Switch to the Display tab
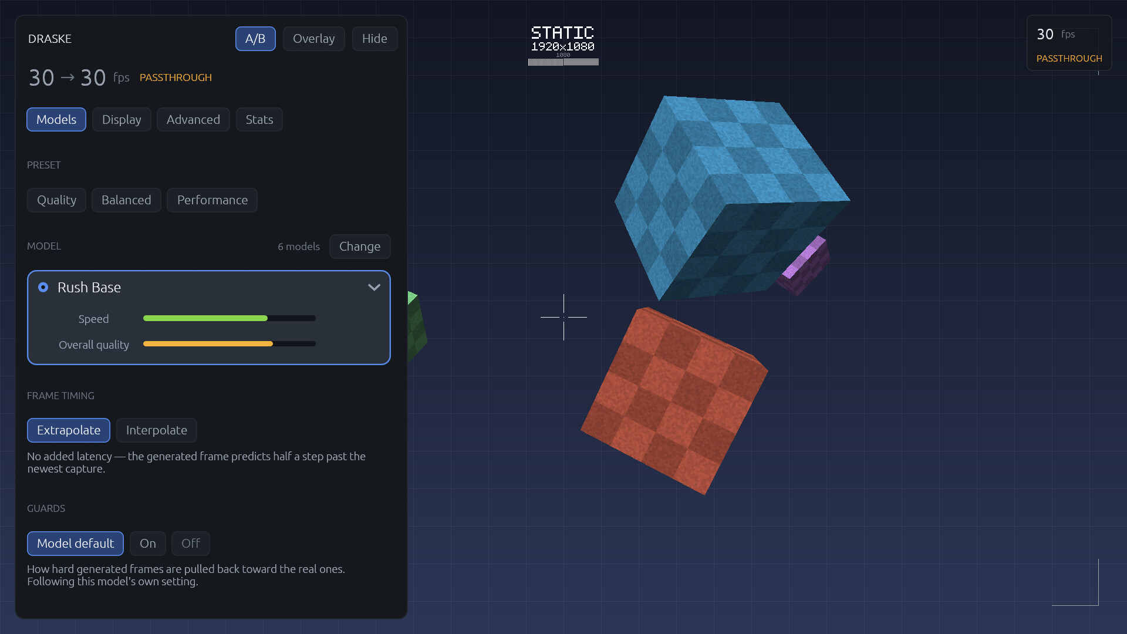This screenshot has height=634, width=1127. click(122, 120)
